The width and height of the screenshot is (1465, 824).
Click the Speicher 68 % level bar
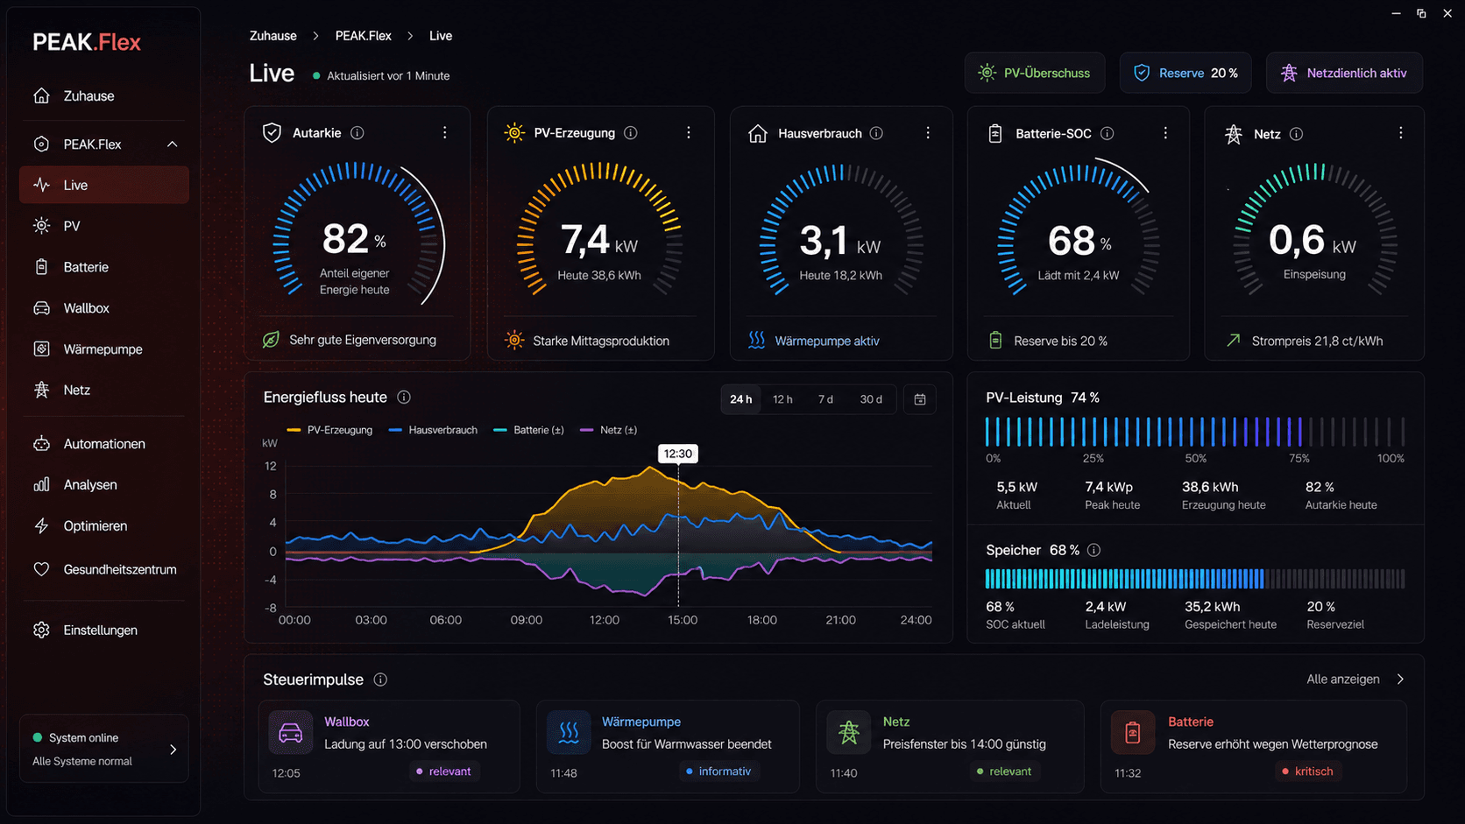pos(1195,578)
